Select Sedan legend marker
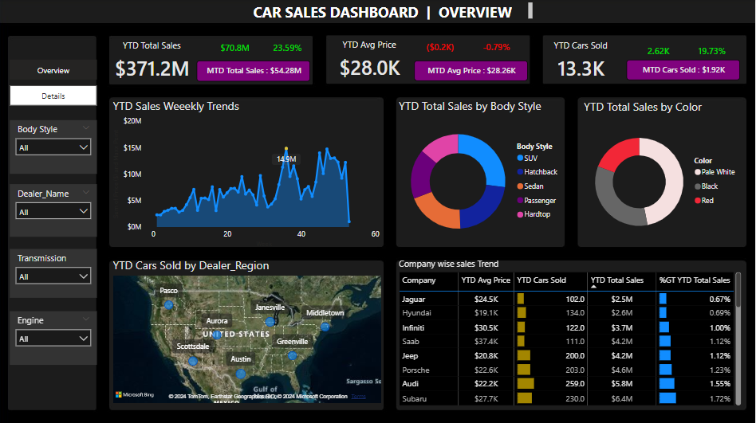756x423 pixels. click(x=520, y=186)
